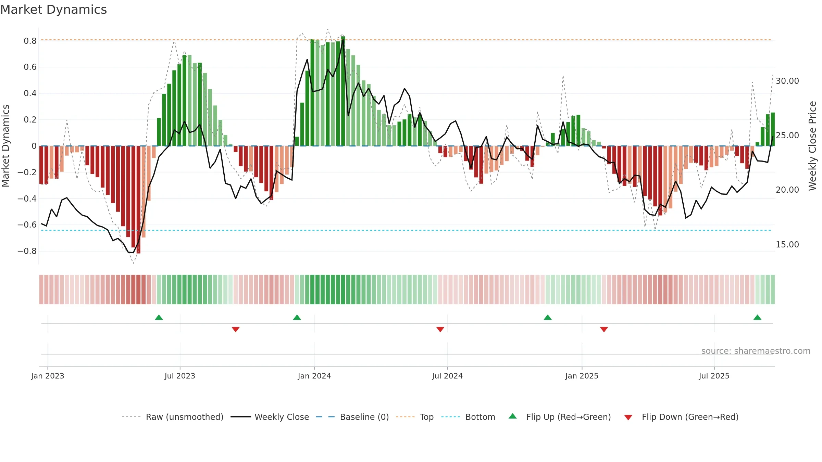Click the 'Jan 2024' x-axis label
This screenshot has height=462, width=822.
coord(314,376)
